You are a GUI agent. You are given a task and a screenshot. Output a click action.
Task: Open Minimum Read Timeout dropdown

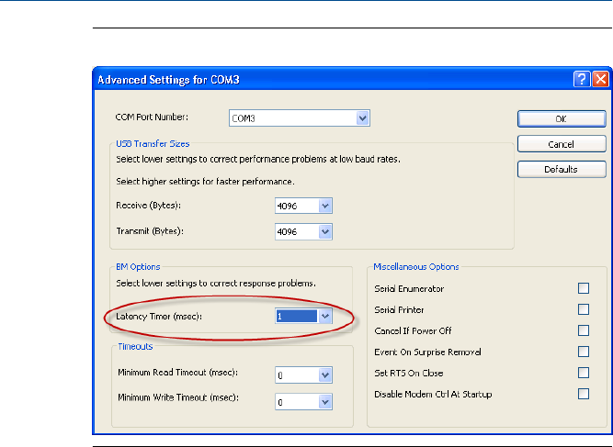point(324,374)
